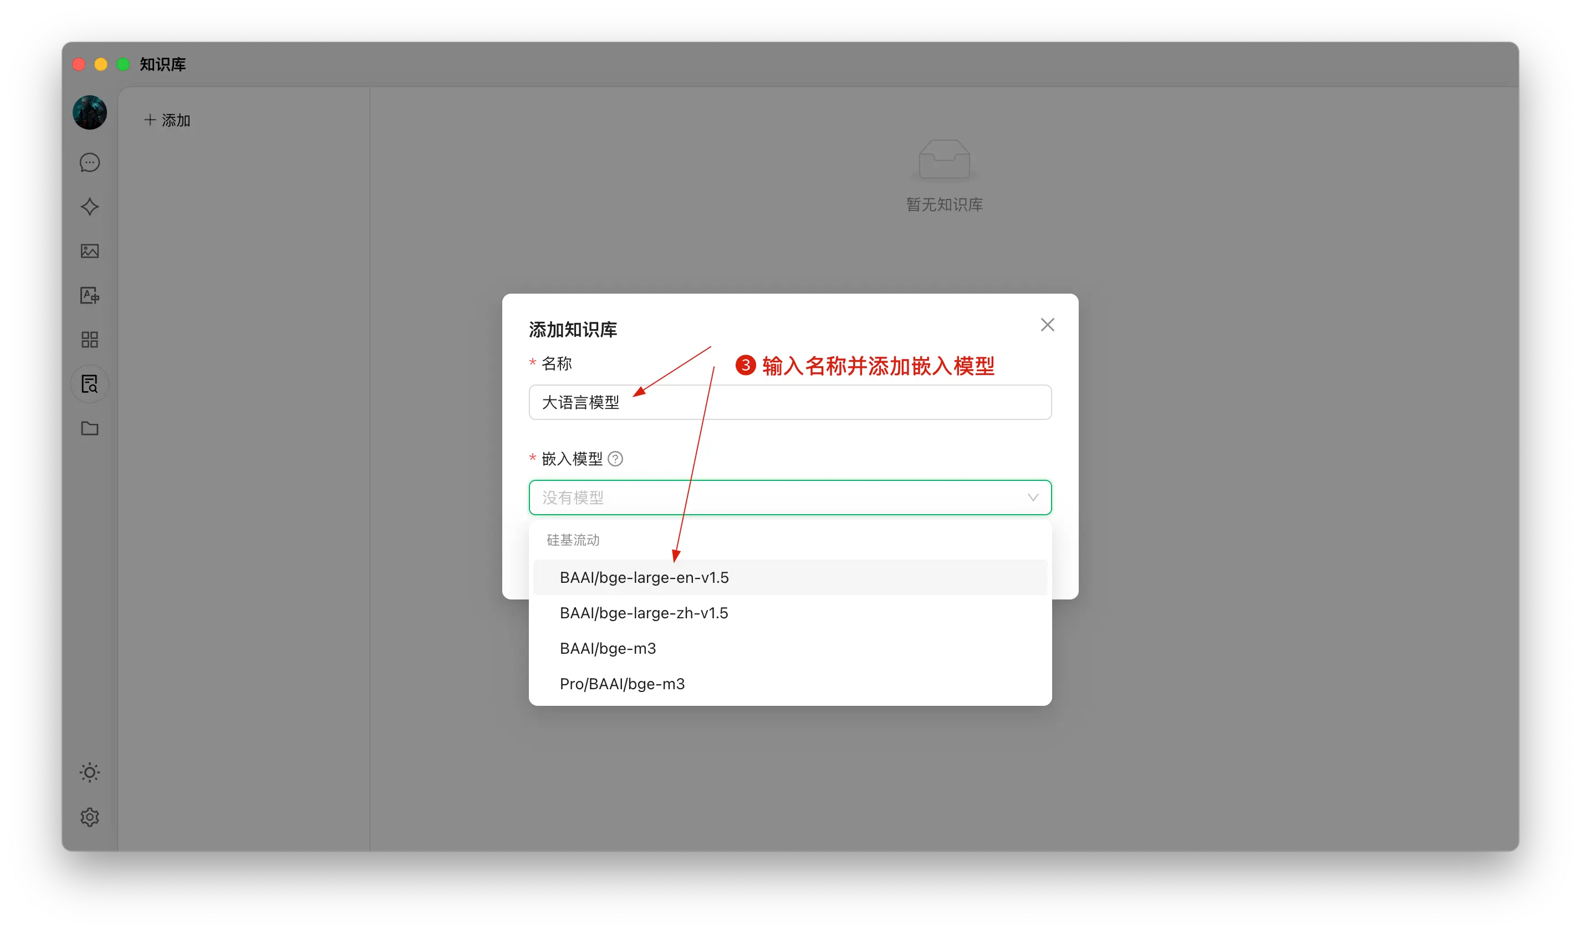Choose the BAAI/bge-m3 model
Image resolution: width=1581 pixels, height=933 pixels.
(x=608, y=648)
